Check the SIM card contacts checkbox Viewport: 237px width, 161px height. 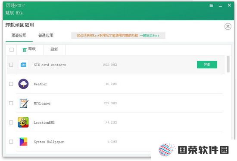coord(11,64)
